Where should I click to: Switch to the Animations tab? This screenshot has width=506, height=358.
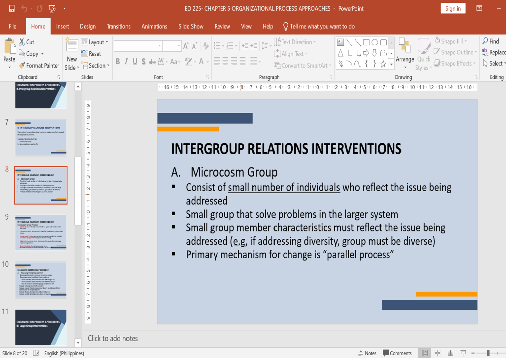point(154,26)
